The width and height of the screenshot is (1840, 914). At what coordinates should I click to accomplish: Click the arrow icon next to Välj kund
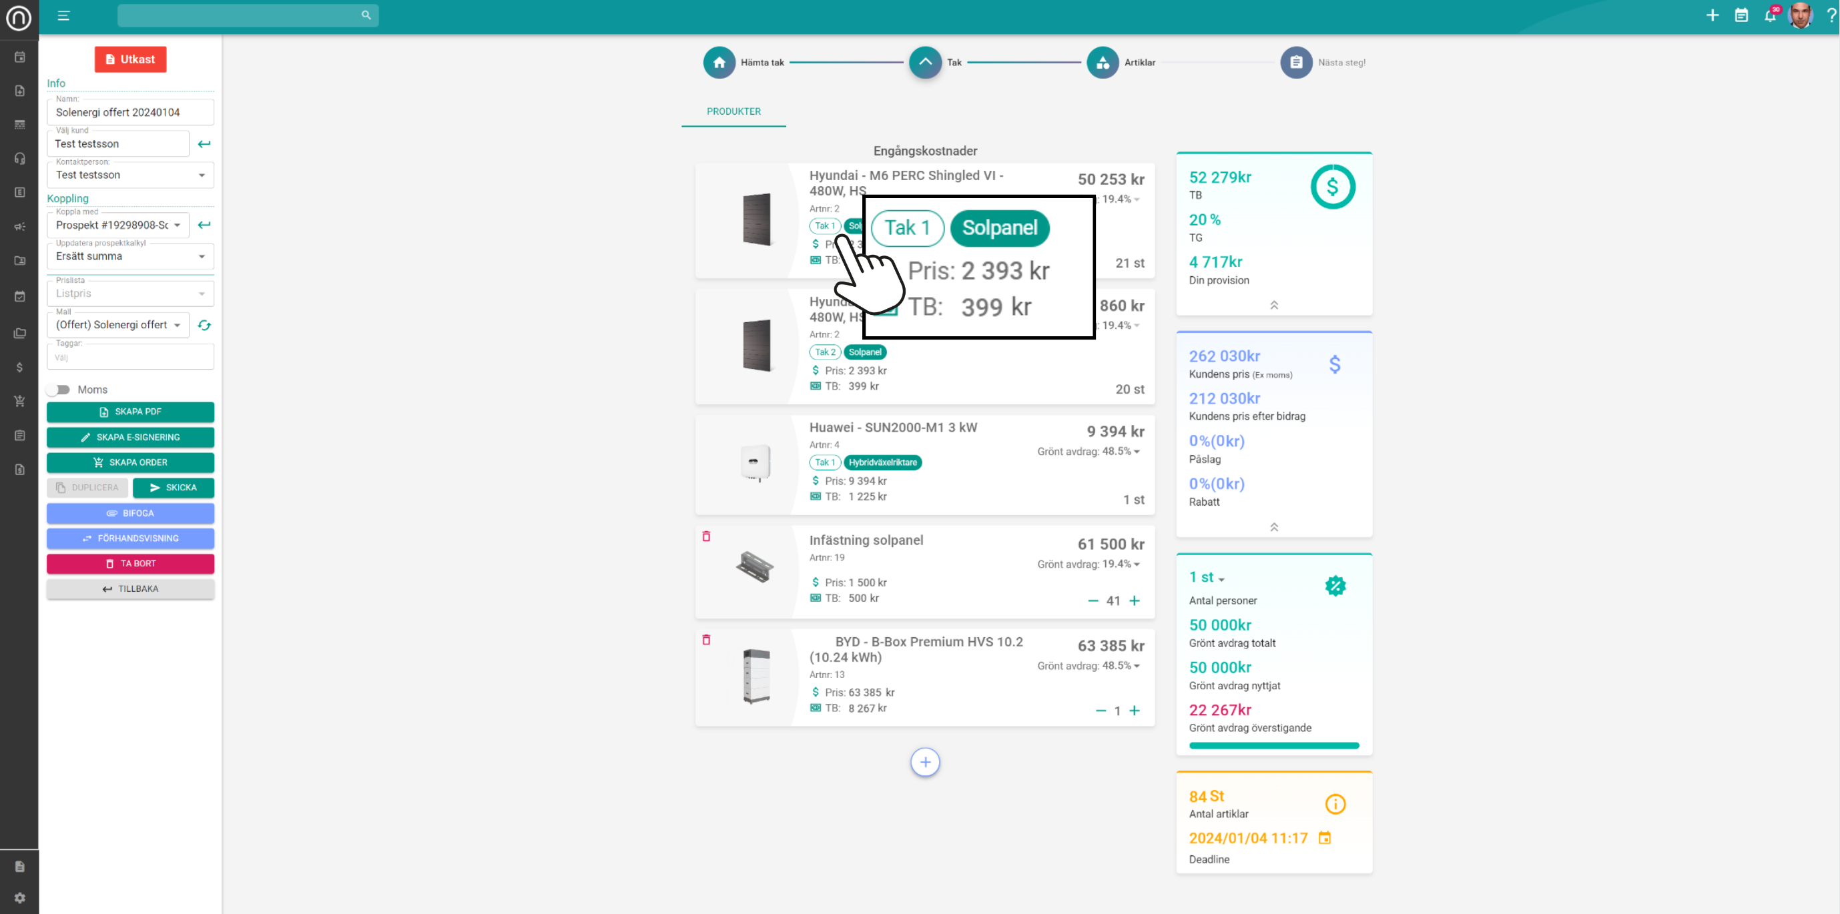[204, 143]
